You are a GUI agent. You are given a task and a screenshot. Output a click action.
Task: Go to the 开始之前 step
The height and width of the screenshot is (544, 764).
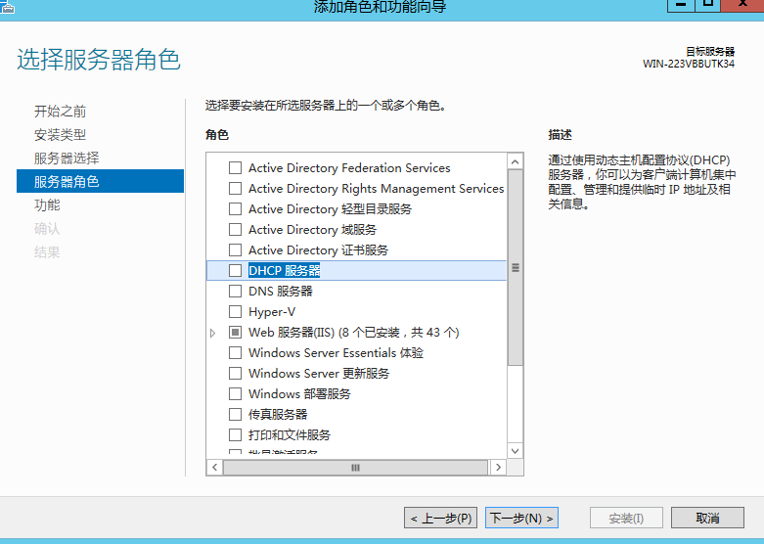click(60, 112)
